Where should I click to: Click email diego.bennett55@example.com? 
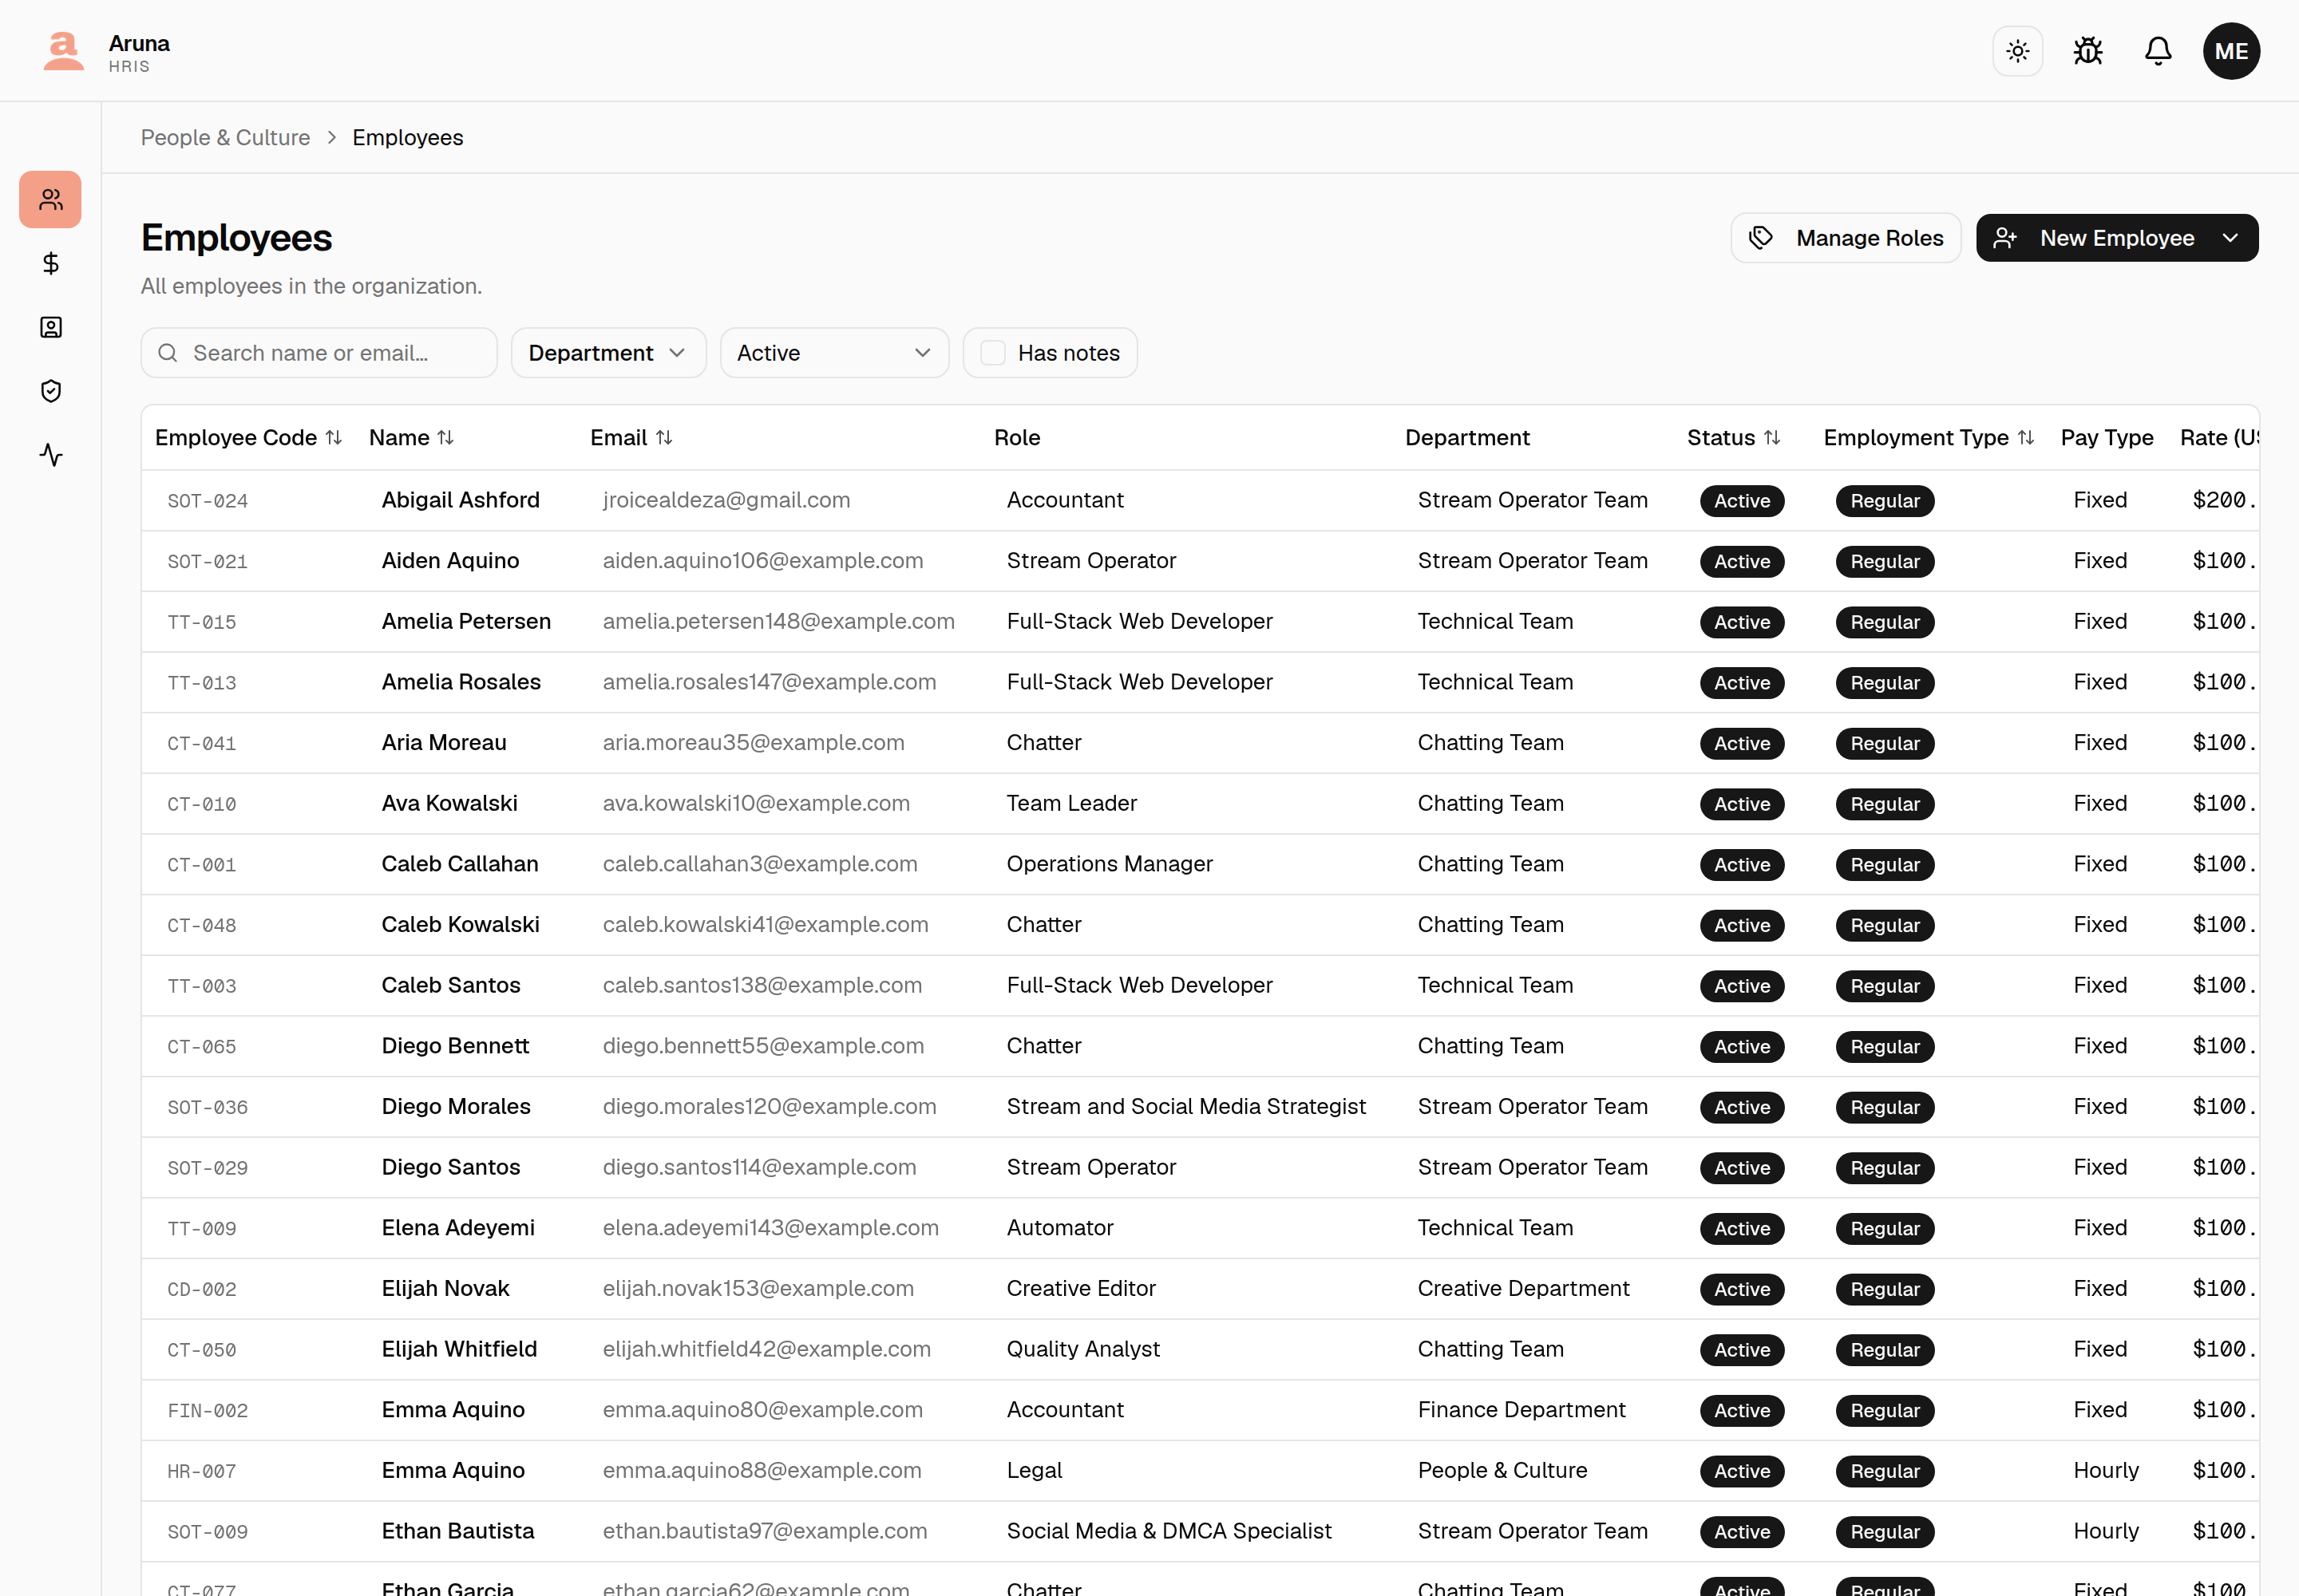click(763, 1046)
